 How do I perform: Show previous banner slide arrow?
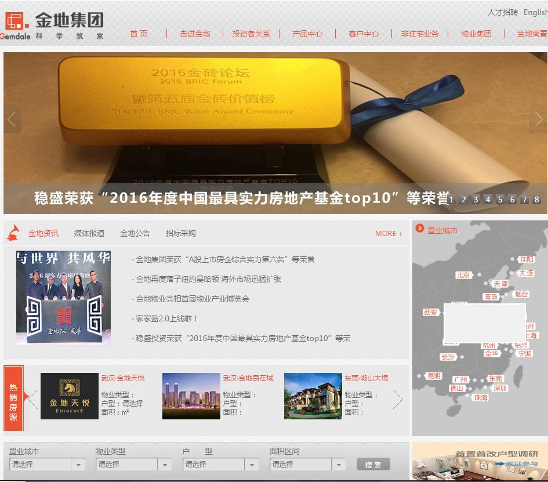[x=12, y=119]
